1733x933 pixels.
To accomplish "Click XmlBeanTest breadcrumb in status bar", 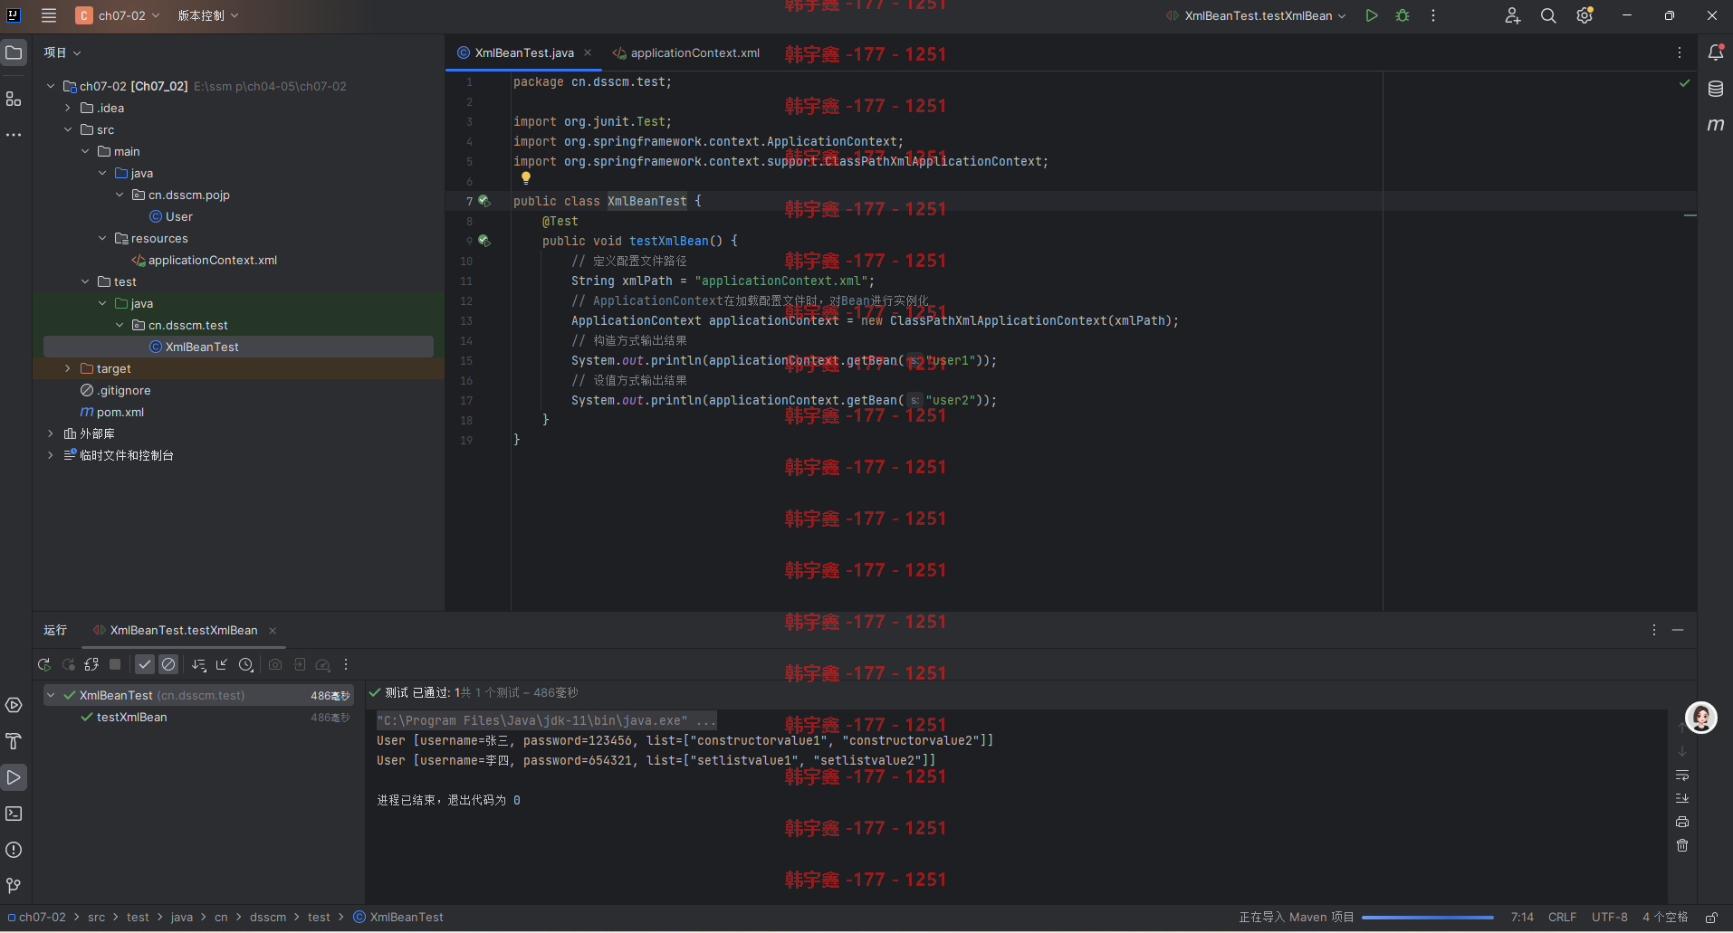I will [398, 917].
